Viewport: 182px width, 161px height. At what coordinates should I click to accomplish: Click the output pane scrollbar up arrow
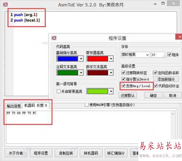click(x=173, y=114)
